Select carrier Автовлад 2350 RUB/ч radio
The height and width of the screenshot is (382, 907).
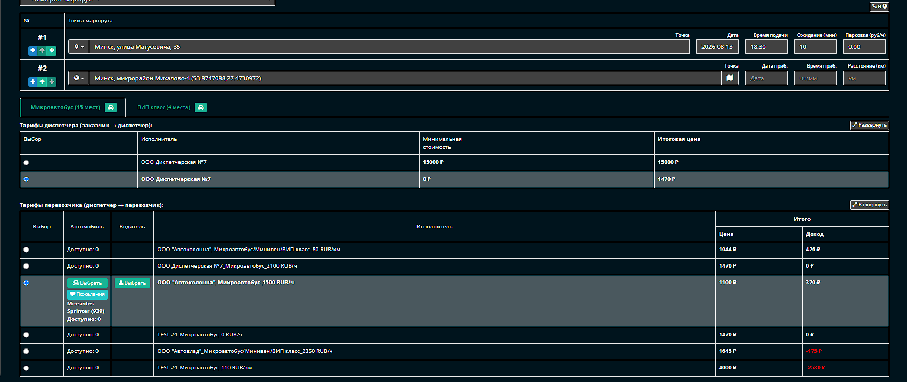point(26,351)
